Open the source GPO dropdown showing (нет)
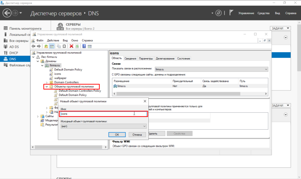 tap(103, 126)
